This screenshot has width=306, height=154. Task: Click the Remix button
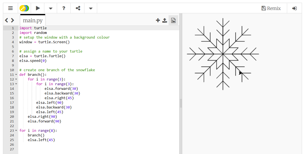(x=271, y=8)
